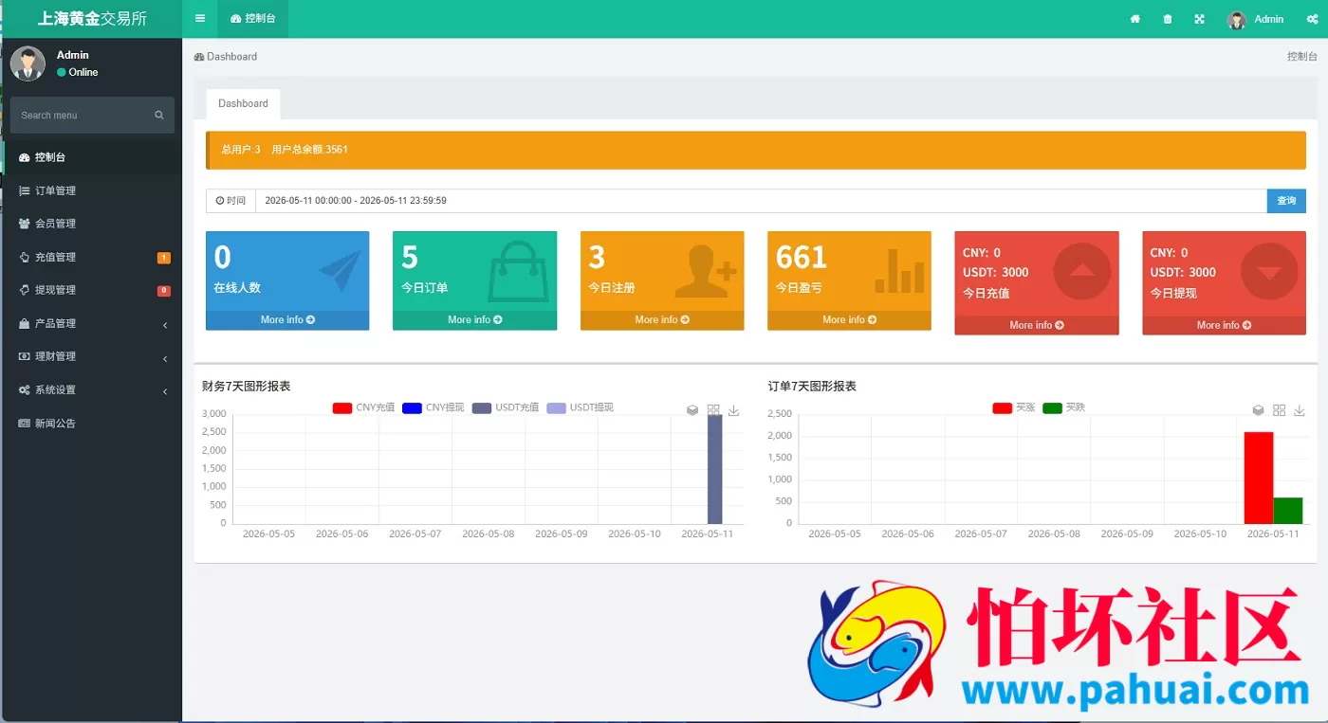Image resolution: width=1328 pixels, height=723 pixels.
Task: Toggle CNY充值 red legend swatch
Action: 342,408
